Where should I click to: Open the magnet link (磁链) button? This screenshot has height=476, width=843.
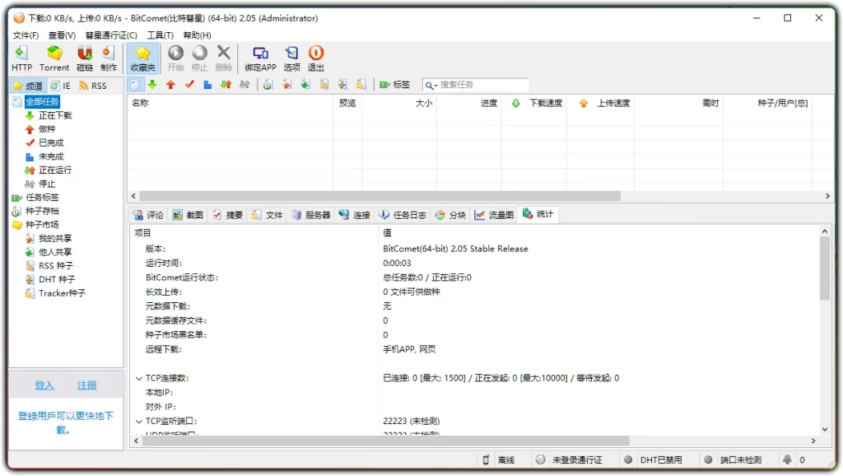pos(85,58)
